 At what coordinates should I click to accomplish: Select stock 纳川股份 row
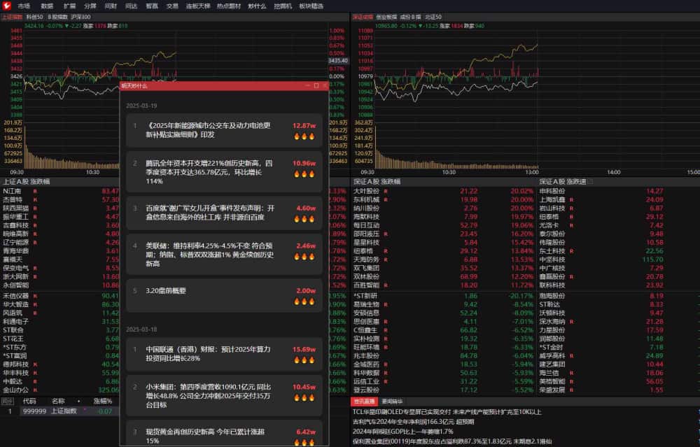[x=443, y=208]
